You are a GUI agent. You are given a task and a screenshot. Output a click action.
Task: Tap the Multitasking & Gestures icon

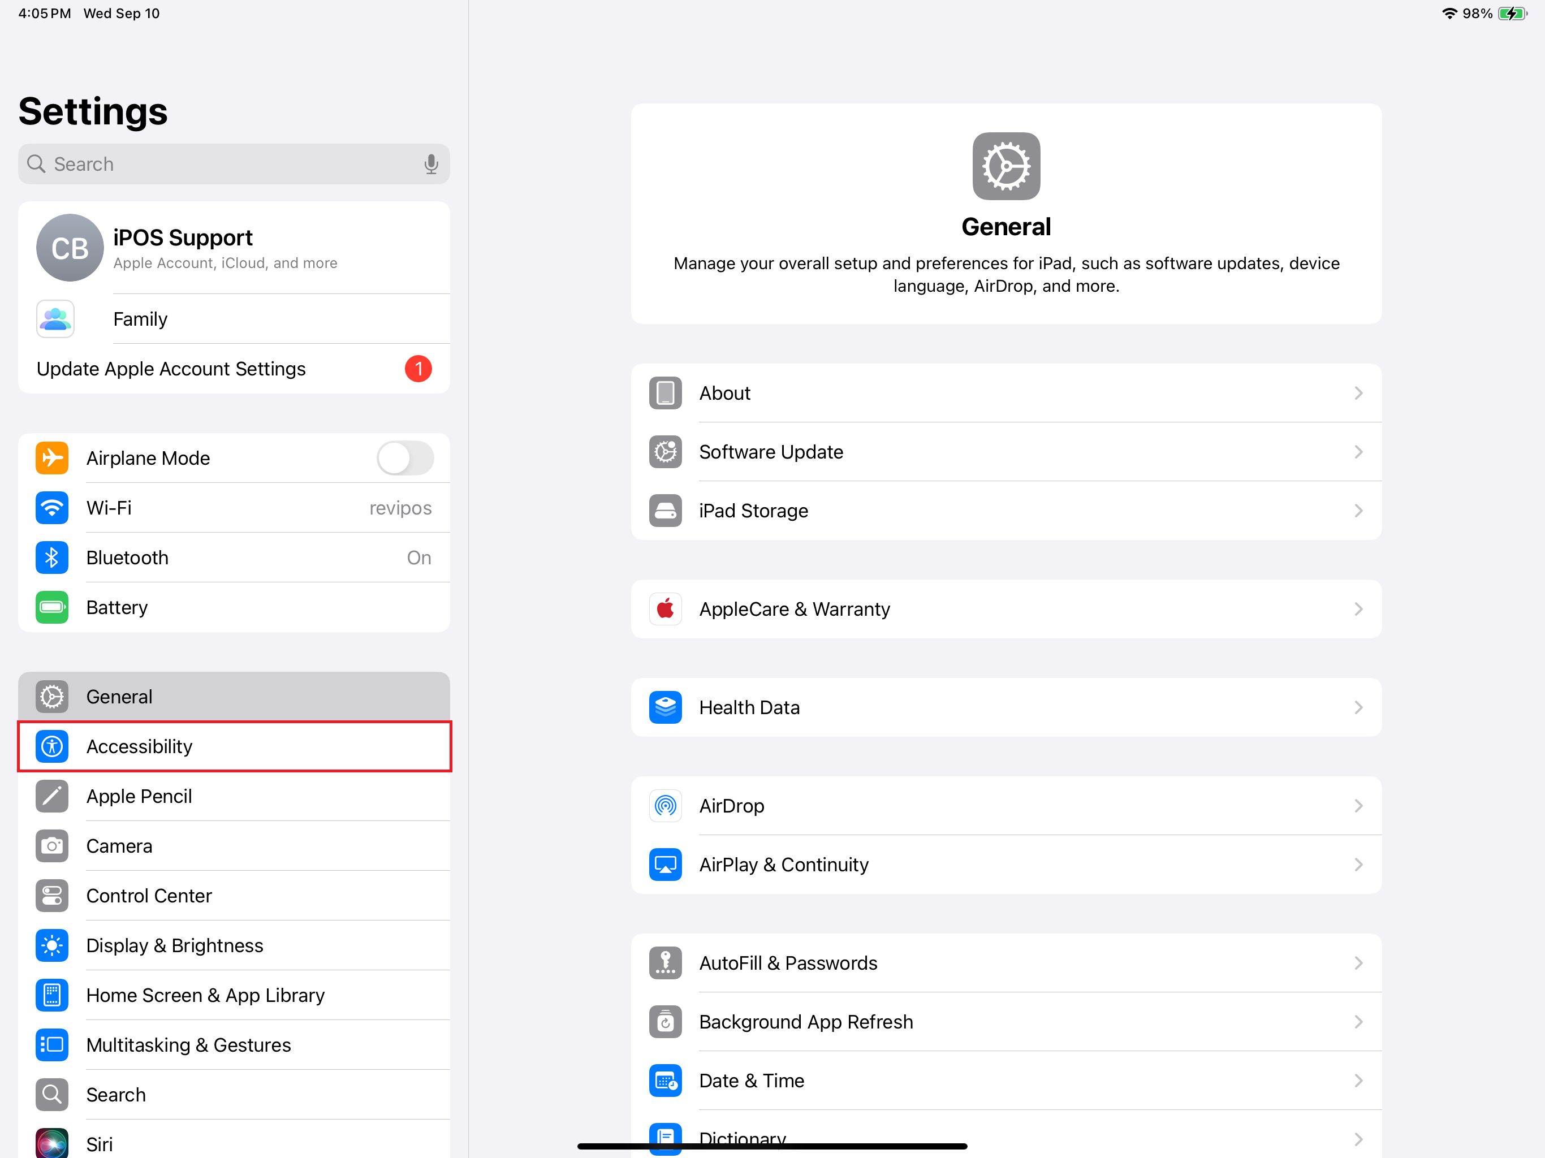coord(53,1045)
